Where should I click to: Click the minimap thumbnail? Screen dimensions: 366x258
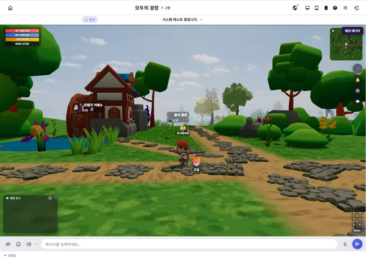click(x=346, y=44)
